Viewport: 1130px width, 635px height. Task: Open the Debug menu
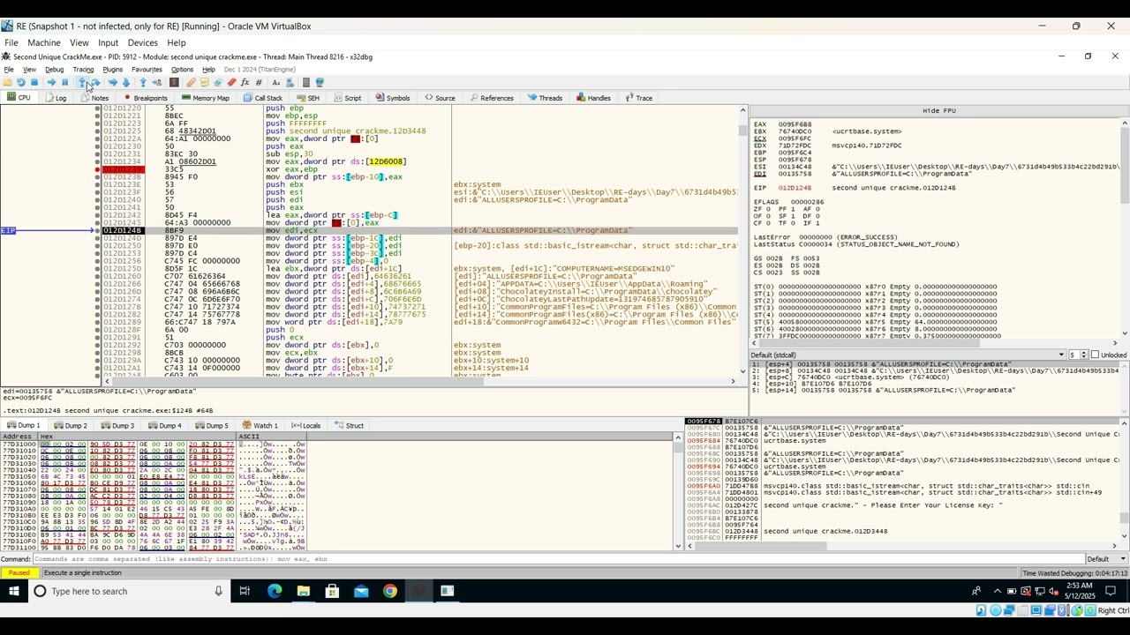pyautogui.click(x=54, y=70)
